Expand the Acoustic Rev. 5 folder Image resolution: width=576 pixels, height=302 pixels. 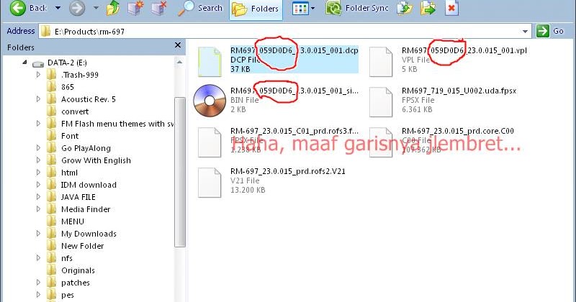tap(38, 99)
